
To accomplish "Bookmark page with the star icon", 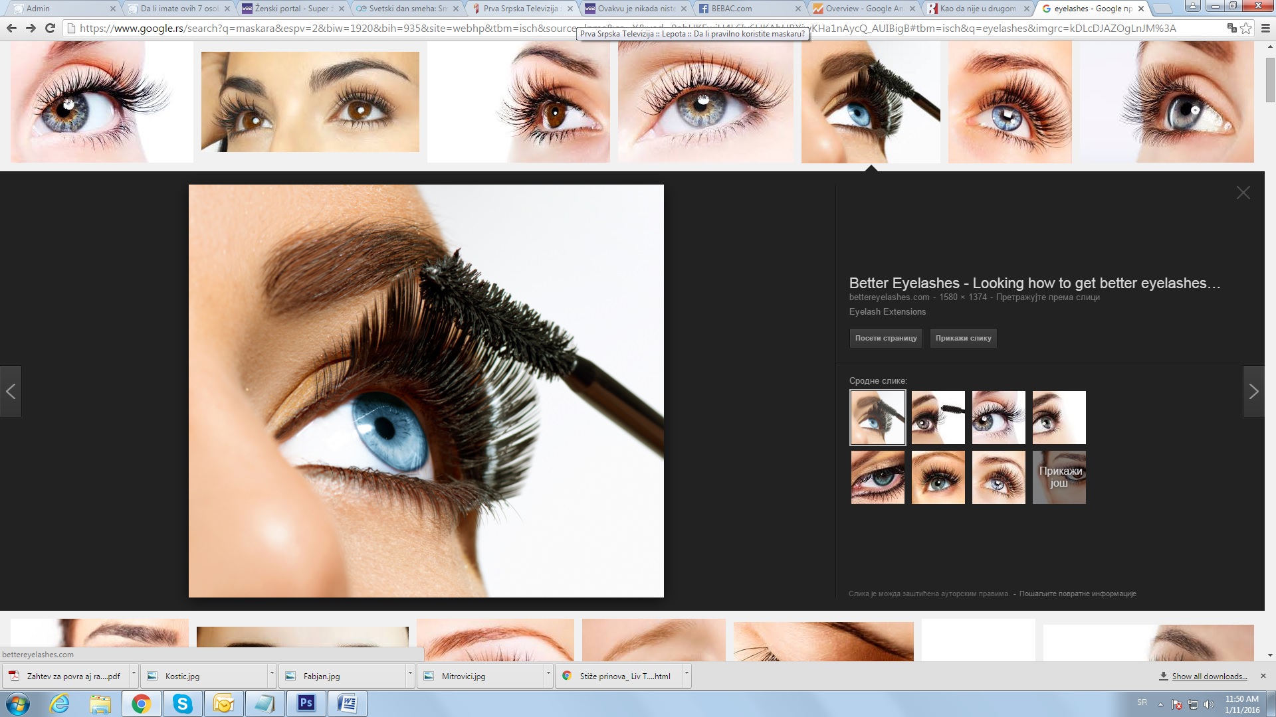I will point(1246,29).
